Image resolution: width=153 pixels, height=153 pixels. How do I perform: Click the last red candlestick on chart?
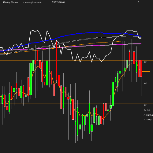click(141, 68)
